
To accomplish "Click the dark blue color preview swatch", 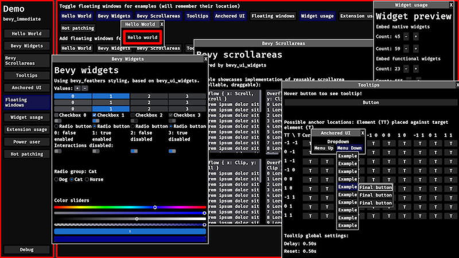I will coord(130,239).
